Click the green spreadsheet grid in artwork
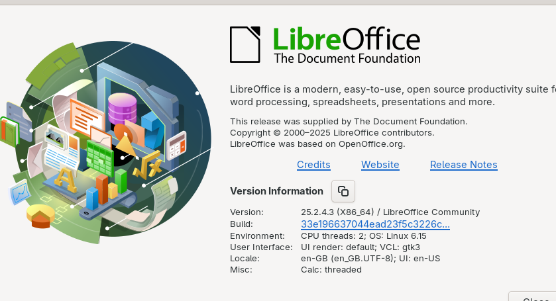 [x=99, y=158]
